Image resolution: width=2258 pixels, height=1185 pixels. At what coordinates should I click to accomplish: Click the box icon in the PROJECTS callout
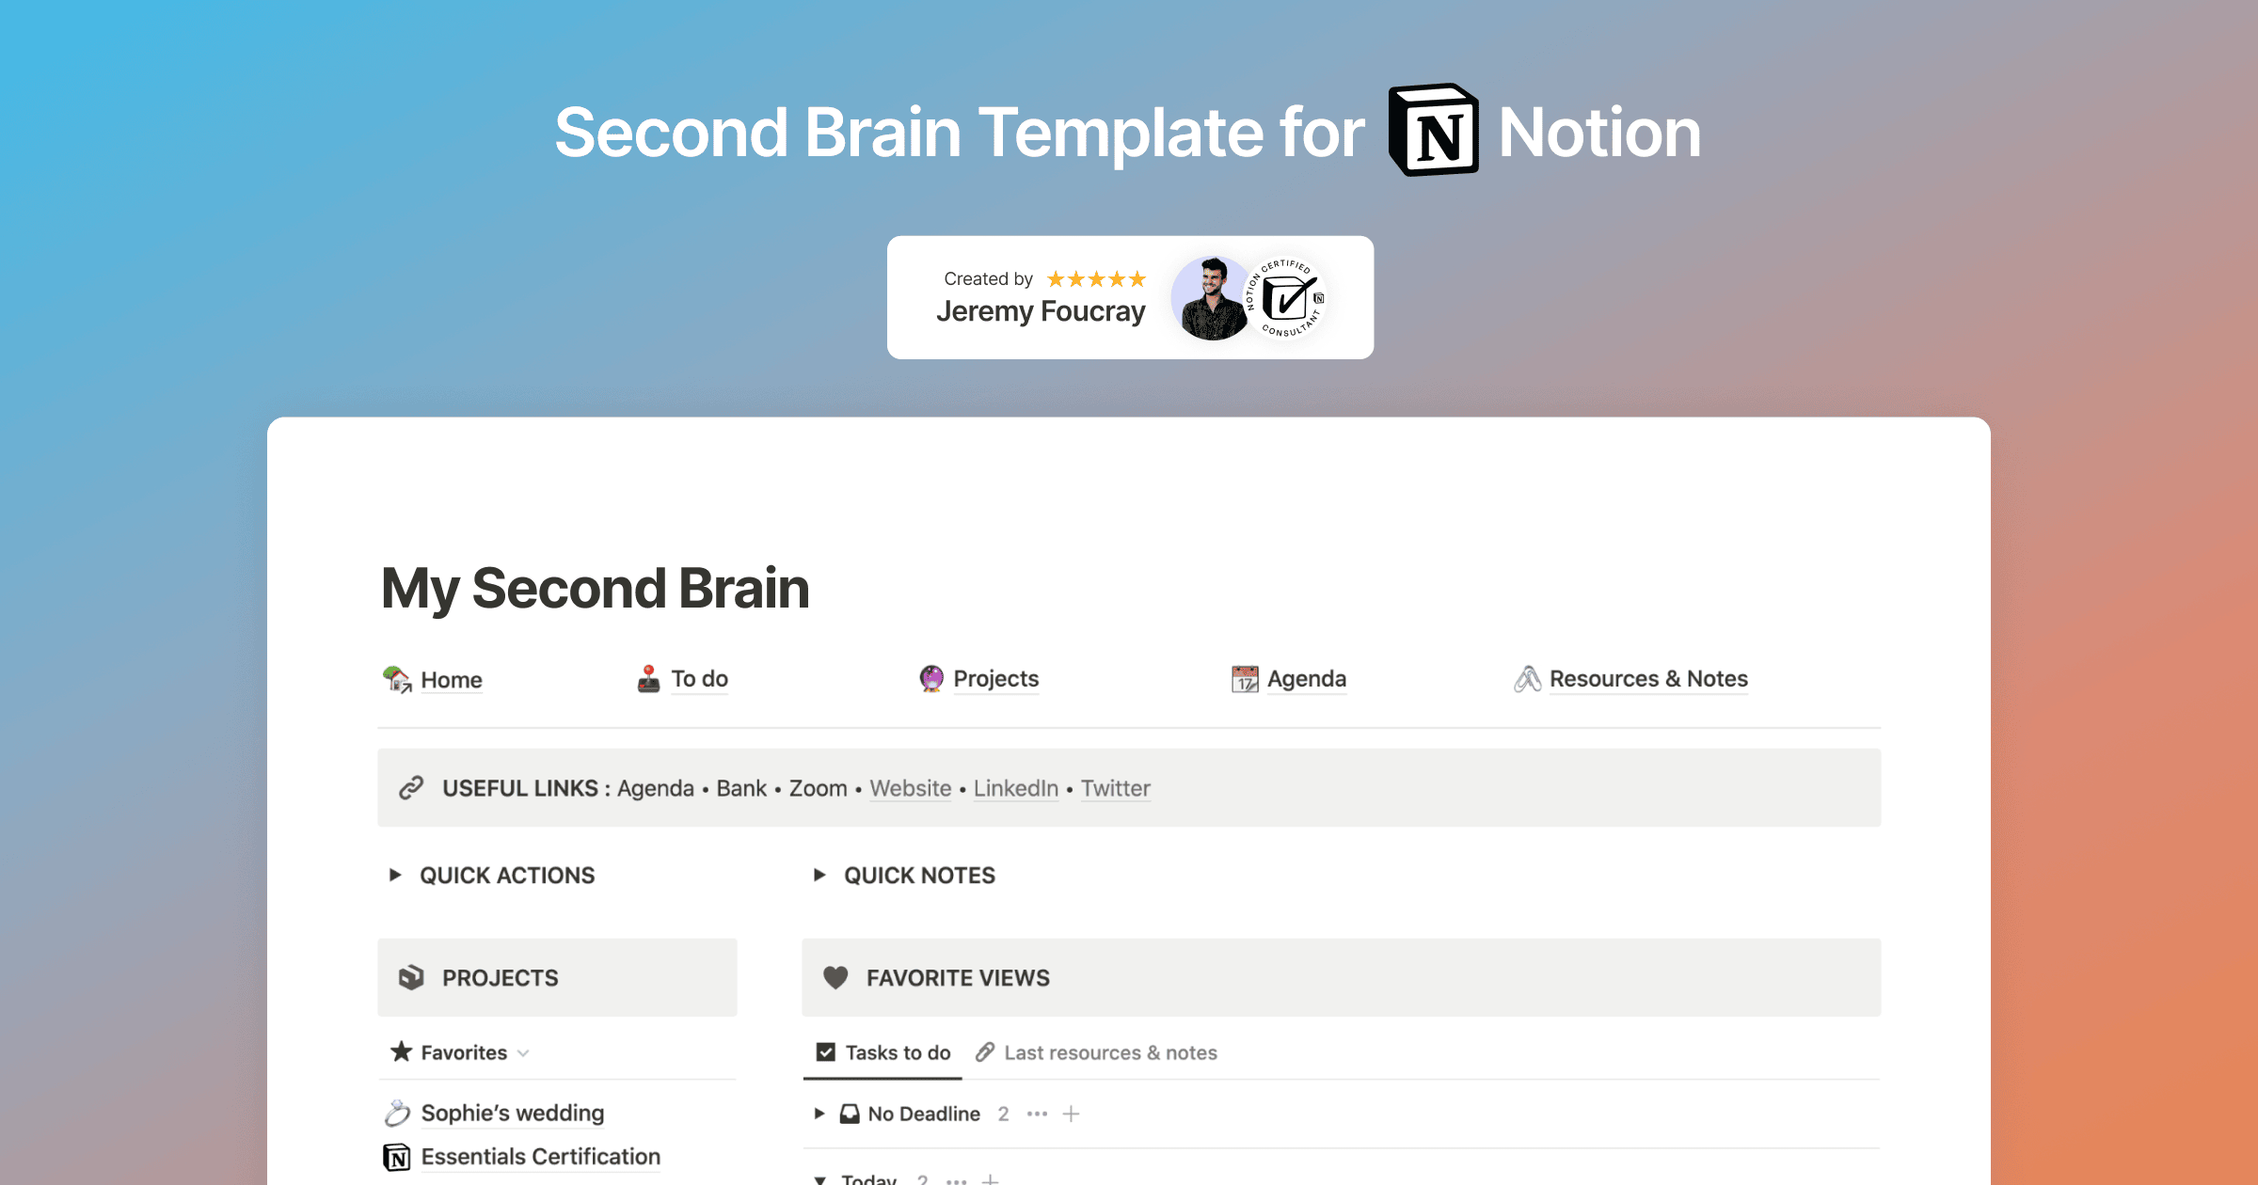tap(412, 977)
